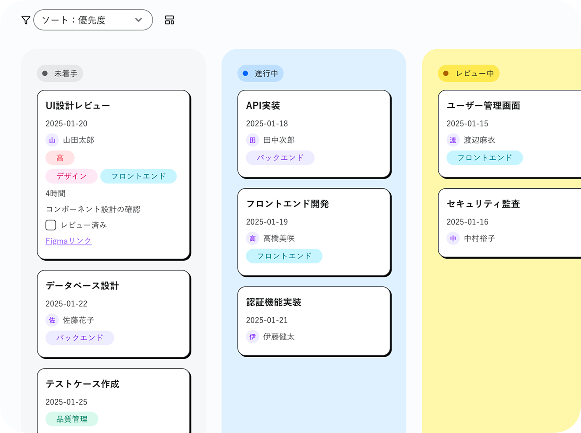581x433 pixels.
Task: Click フロントエンド tag on フロントエンド開発 card
Action: (284, 256)
